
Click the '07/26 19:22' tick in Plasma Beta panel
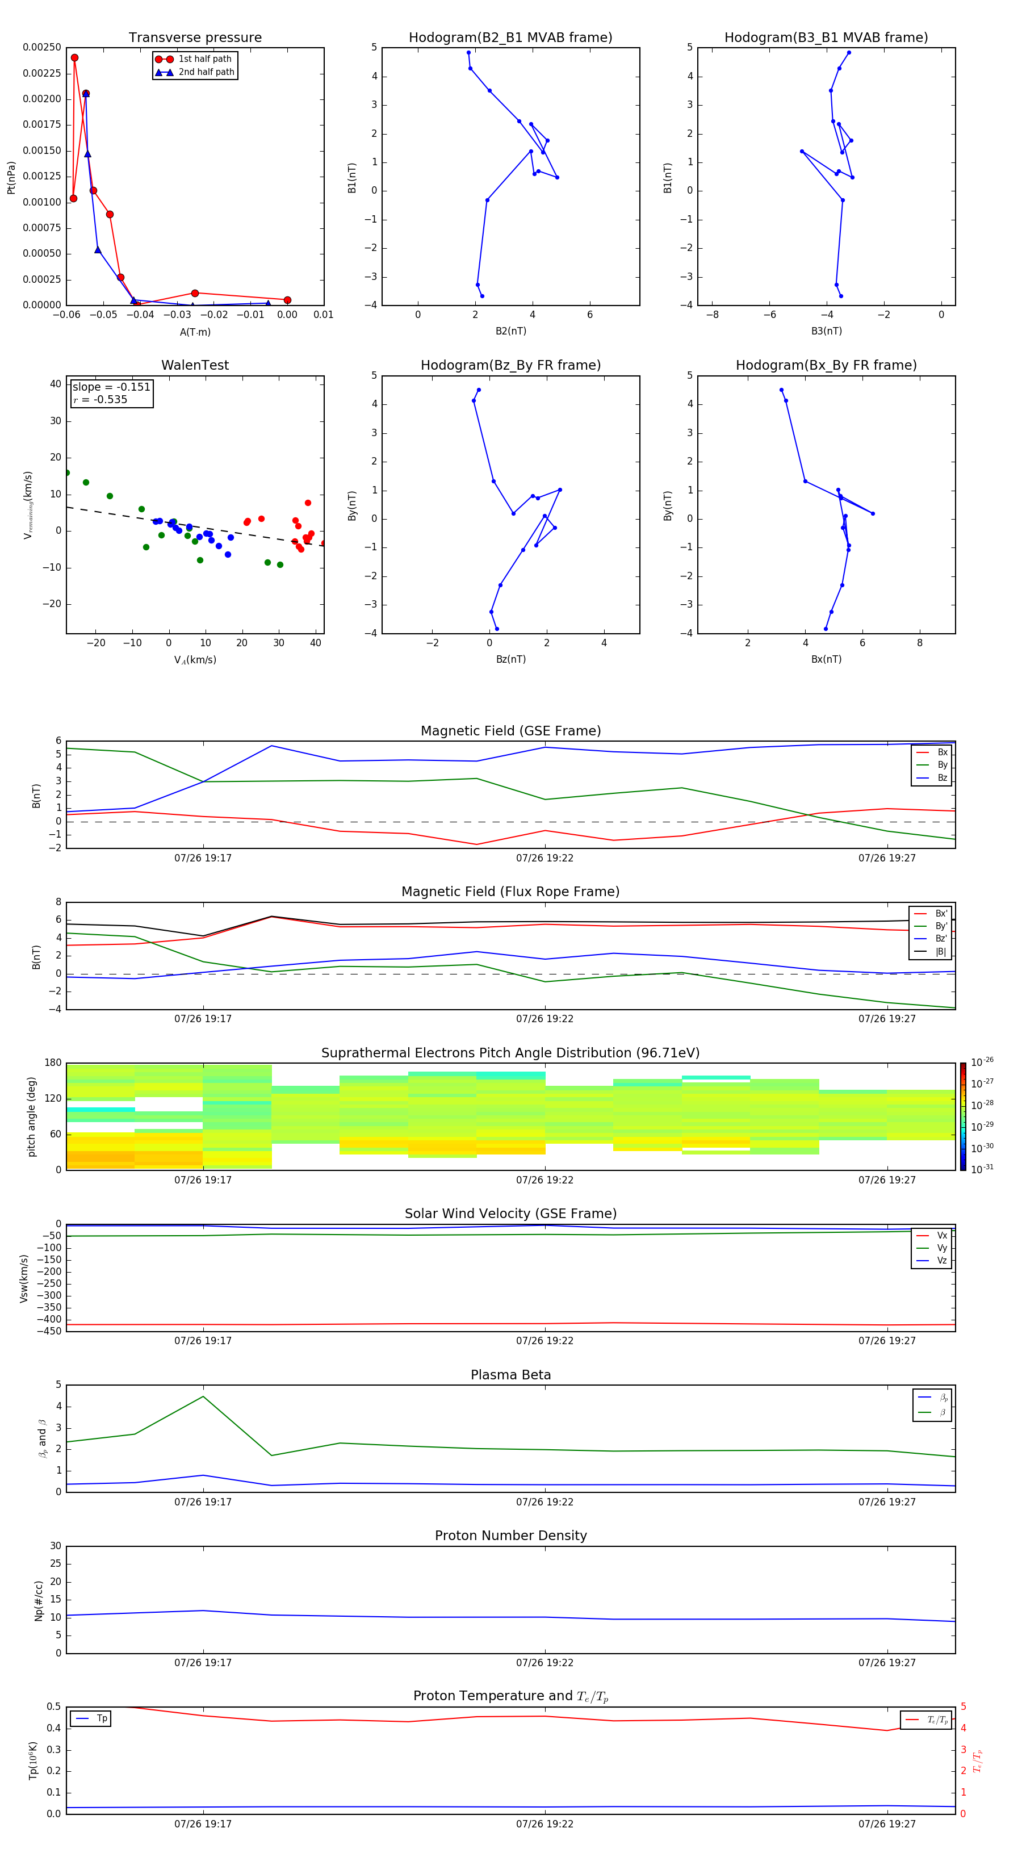(545, 1502)
